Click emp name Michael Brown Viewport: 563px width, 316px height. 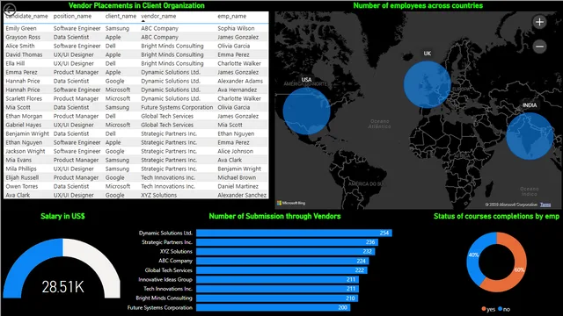(x=237, y=177)
